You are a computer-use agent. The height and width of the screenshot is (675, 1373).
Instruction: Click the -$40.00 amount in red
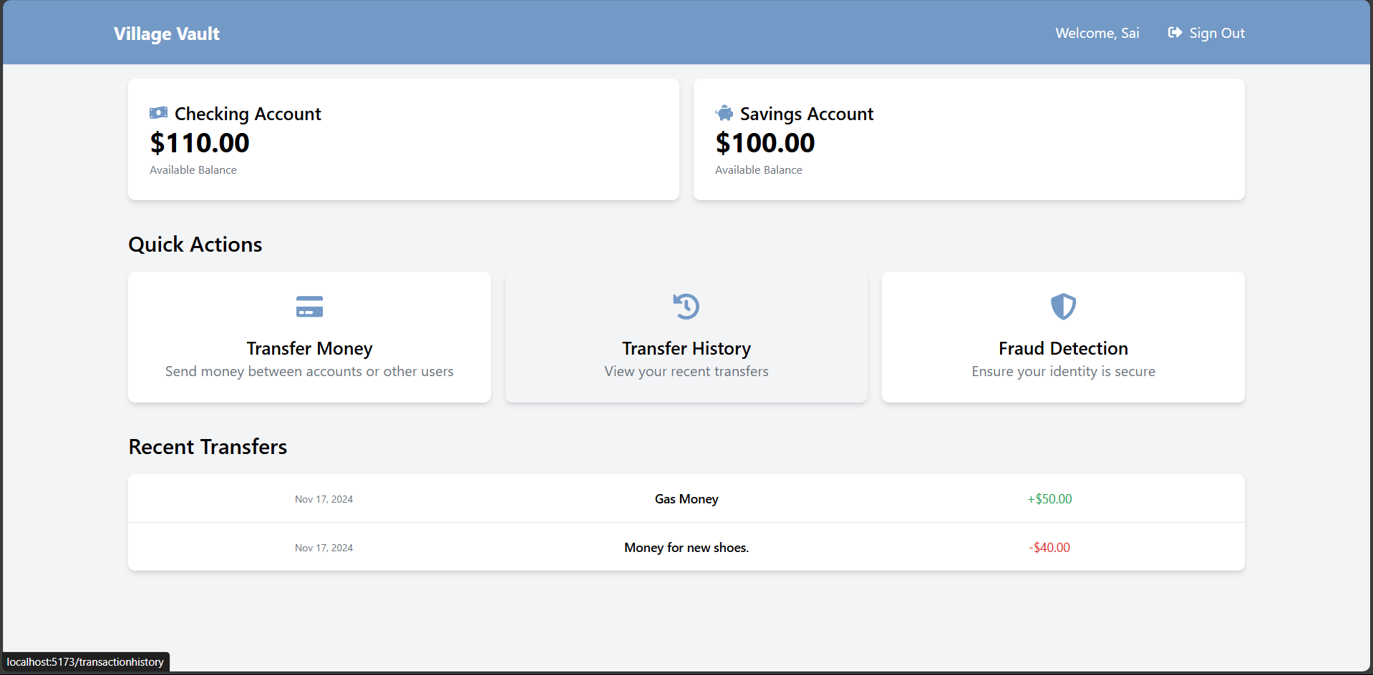point(1049,547)
